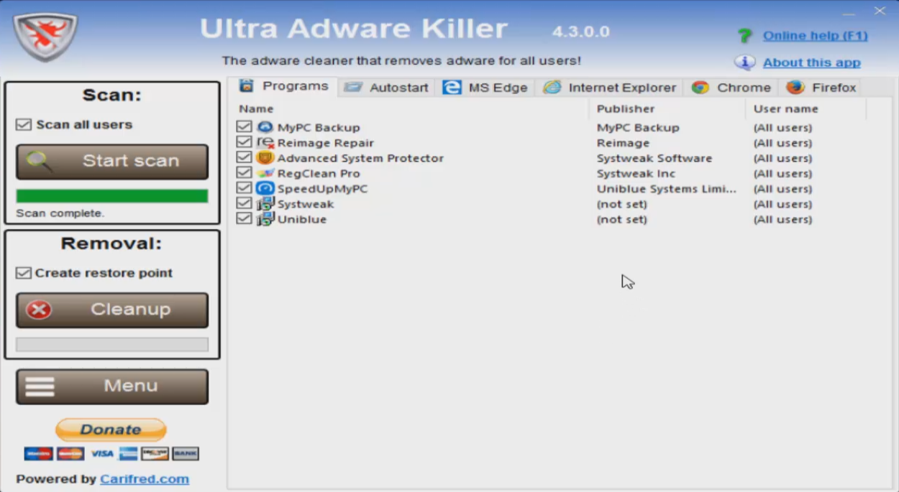Click the Reimage Repair program icon
Image resolution: width=899 pixels, height=492 pixels.
click(265, 143)
